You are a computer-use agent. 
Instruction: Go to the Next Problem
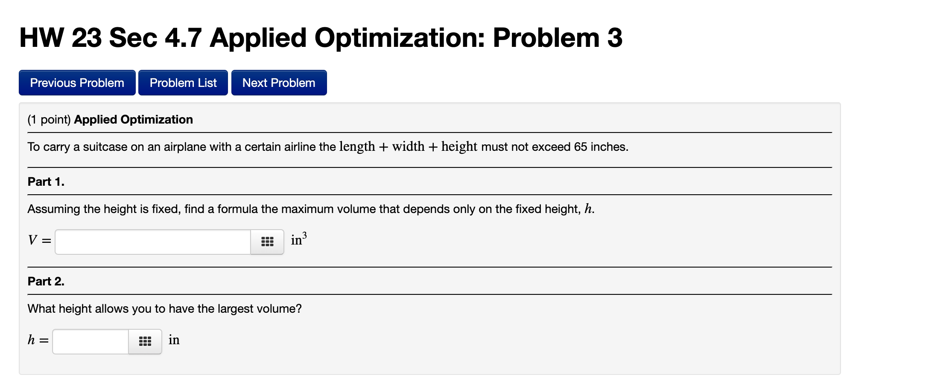coord(278,83)
